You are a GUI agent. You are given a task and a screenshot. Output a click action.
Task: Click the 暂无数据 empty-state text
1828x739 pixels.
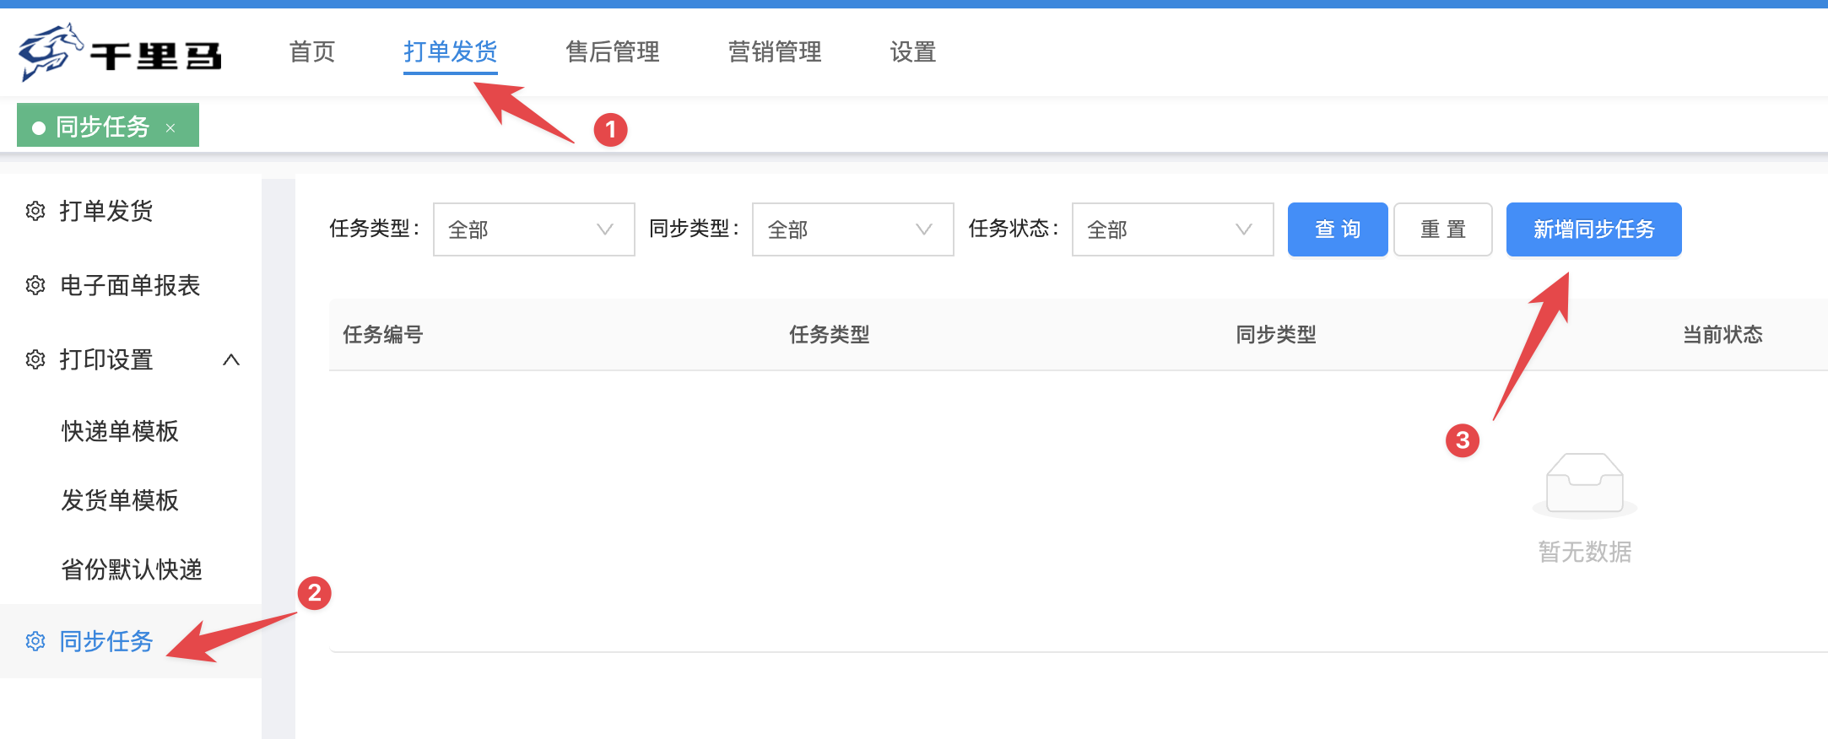(x=1585, y=552)
